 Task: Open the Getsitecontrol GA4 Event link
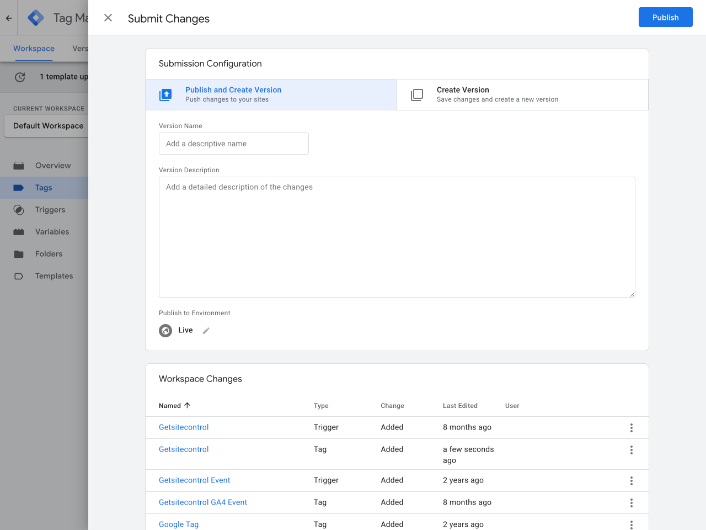click(x=203, y=502)
